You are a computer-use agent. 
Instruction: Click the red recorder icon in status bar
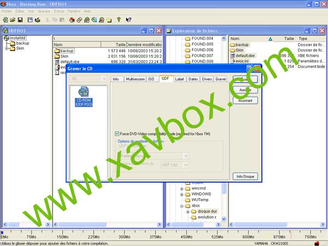317,243
